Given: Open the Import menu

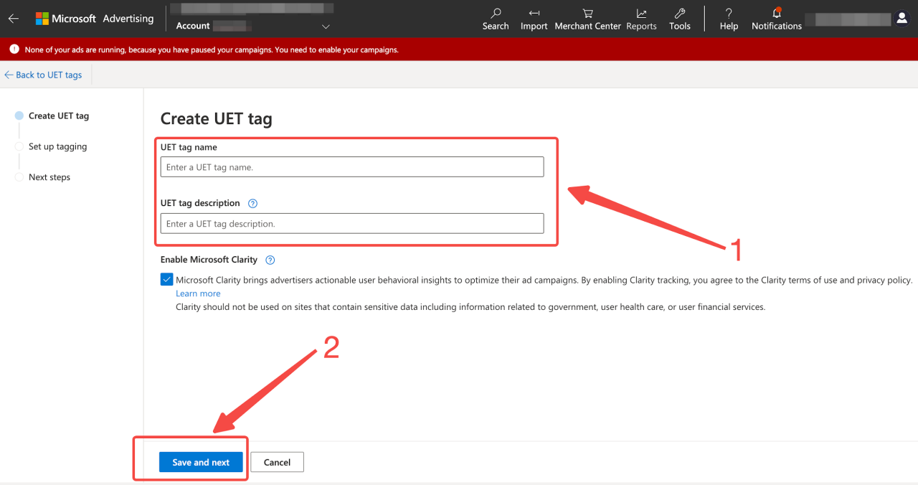Looking at the screenshot, I should (x=534, y=19).
